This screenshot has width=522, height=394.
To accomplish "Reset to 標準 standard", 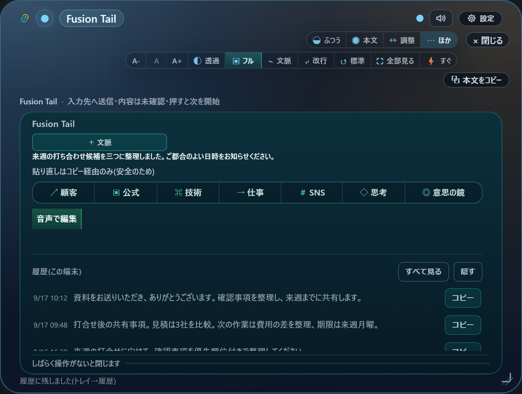I will tap(352, 61).
